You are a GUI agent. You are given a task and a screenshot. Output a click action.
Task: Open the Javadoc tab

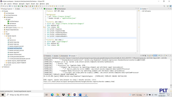tap(55, 56)
